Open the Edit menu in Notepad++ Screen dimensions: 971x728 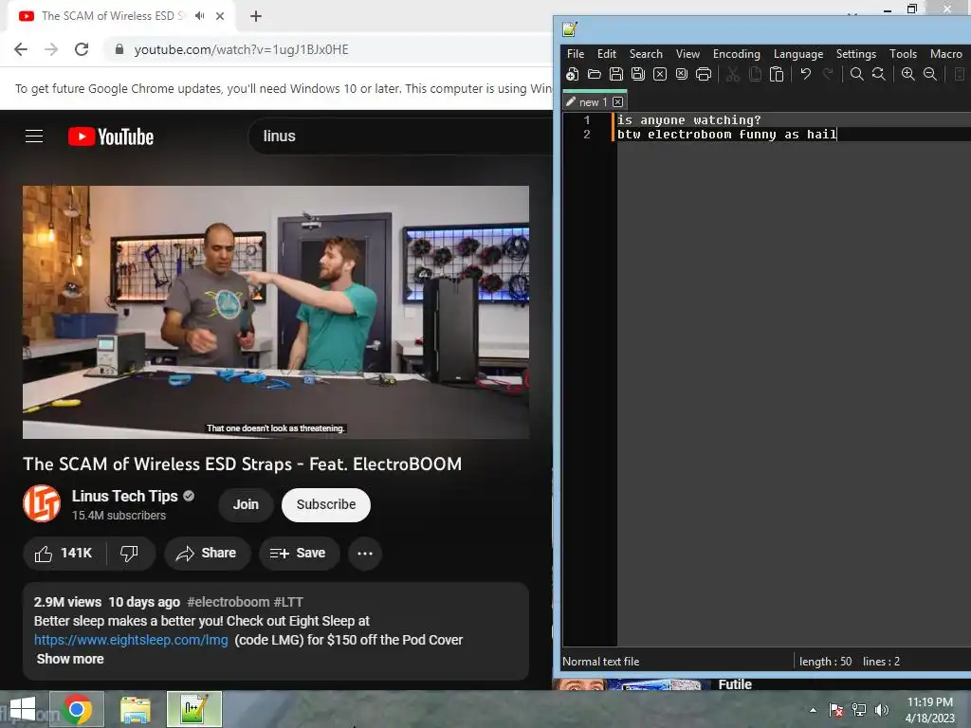tap(606, 54)
